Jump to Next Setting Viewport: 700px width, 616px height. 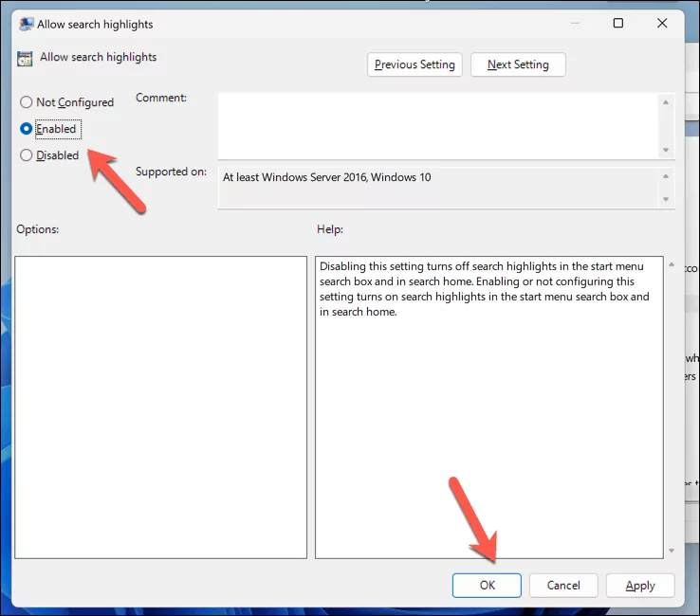click(518, 64)
